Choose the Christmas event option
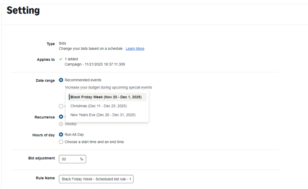 99,106
